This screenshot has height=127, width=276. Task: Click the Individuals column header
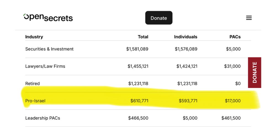pos(185,37)
